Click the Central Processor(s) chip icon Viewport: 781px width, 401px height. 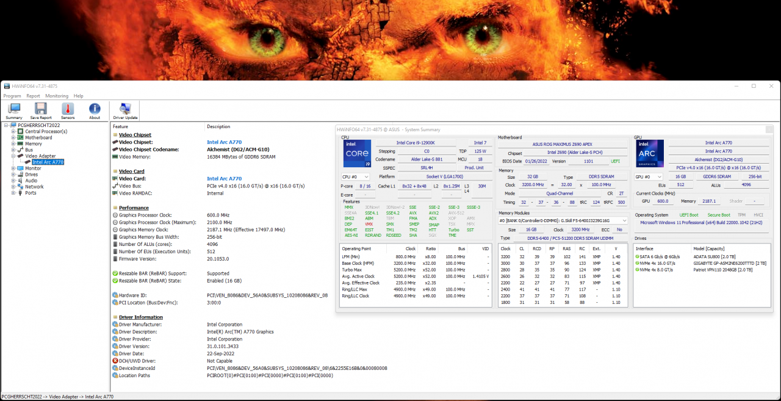[x=21, y=131]
